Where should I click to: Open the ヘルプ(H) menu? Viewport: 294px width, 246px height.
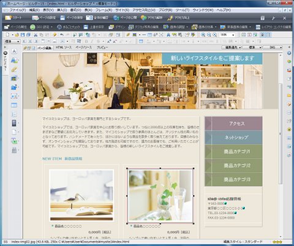coord(224,10)
